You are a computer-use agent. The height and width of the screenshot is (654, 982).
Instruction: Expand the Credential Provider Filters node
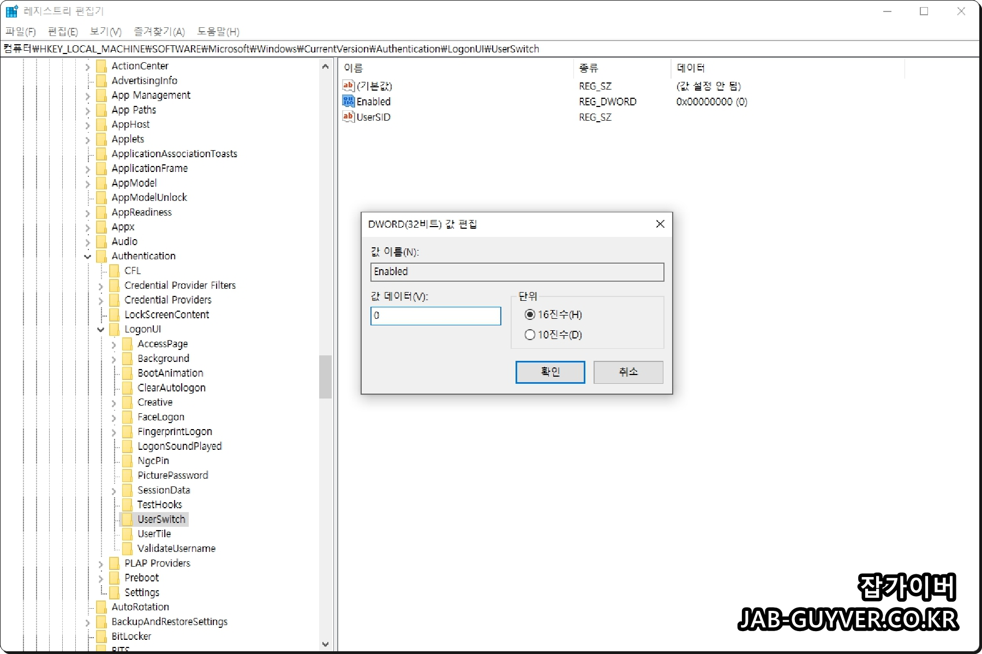pos(100,286)
